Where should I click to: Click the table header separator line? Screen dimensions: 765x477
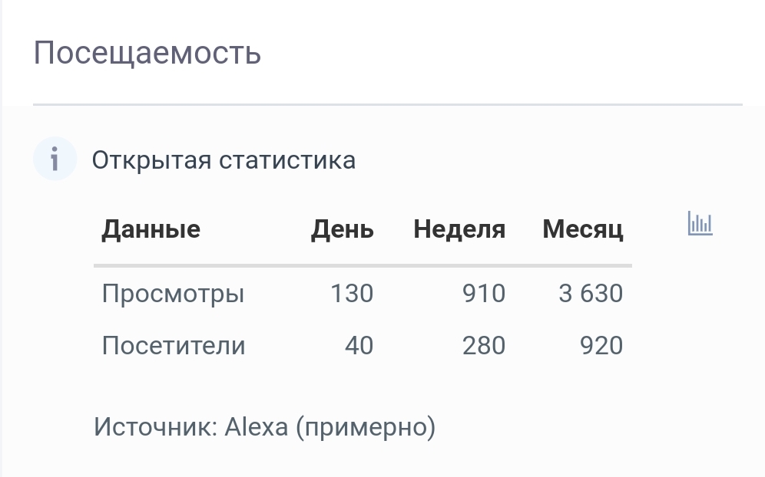coord(363,265)
